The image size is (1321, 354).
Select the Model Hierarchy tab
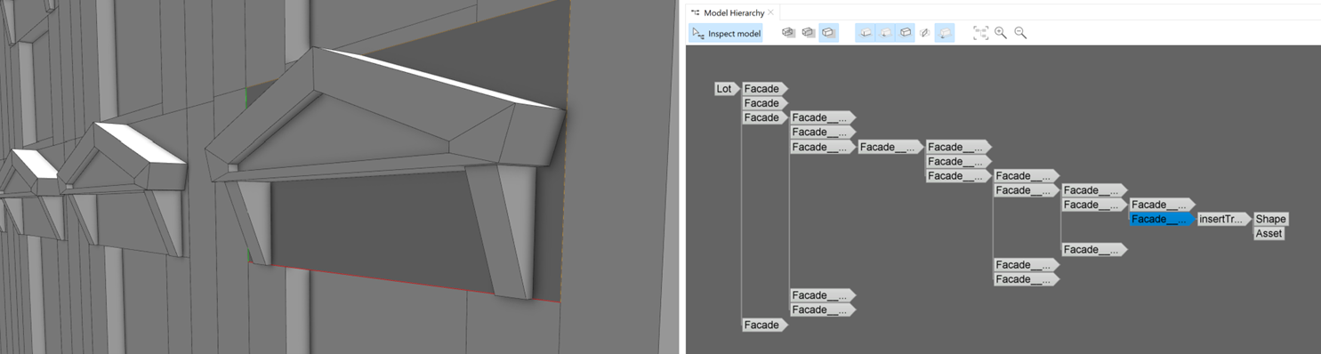pyautogui.click(x=733, y=12)
